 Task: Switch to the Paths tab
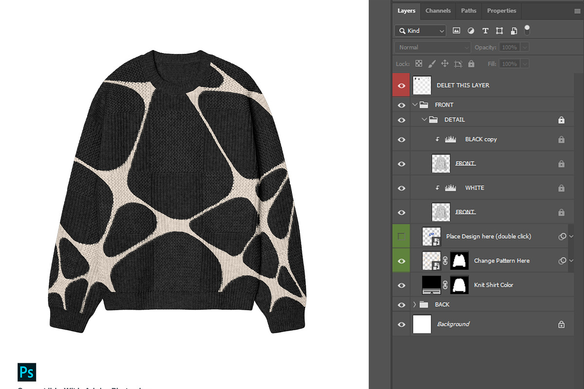(x=469, y=11)
